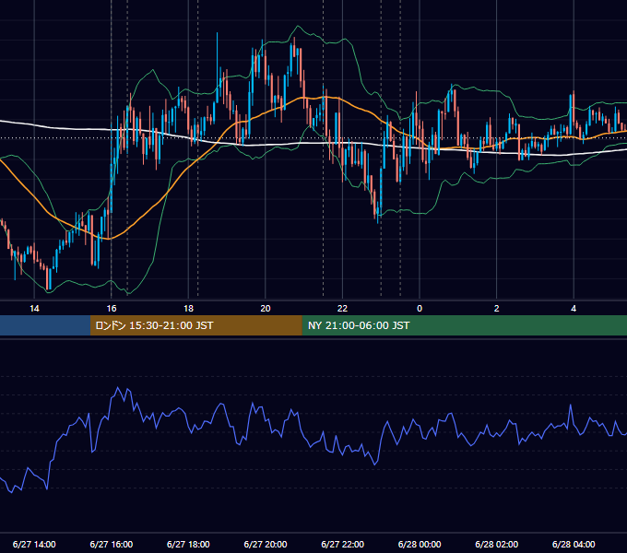
Task: Click the 16 hour axis label
Action: pyautogui.click(x=112, y=309)
